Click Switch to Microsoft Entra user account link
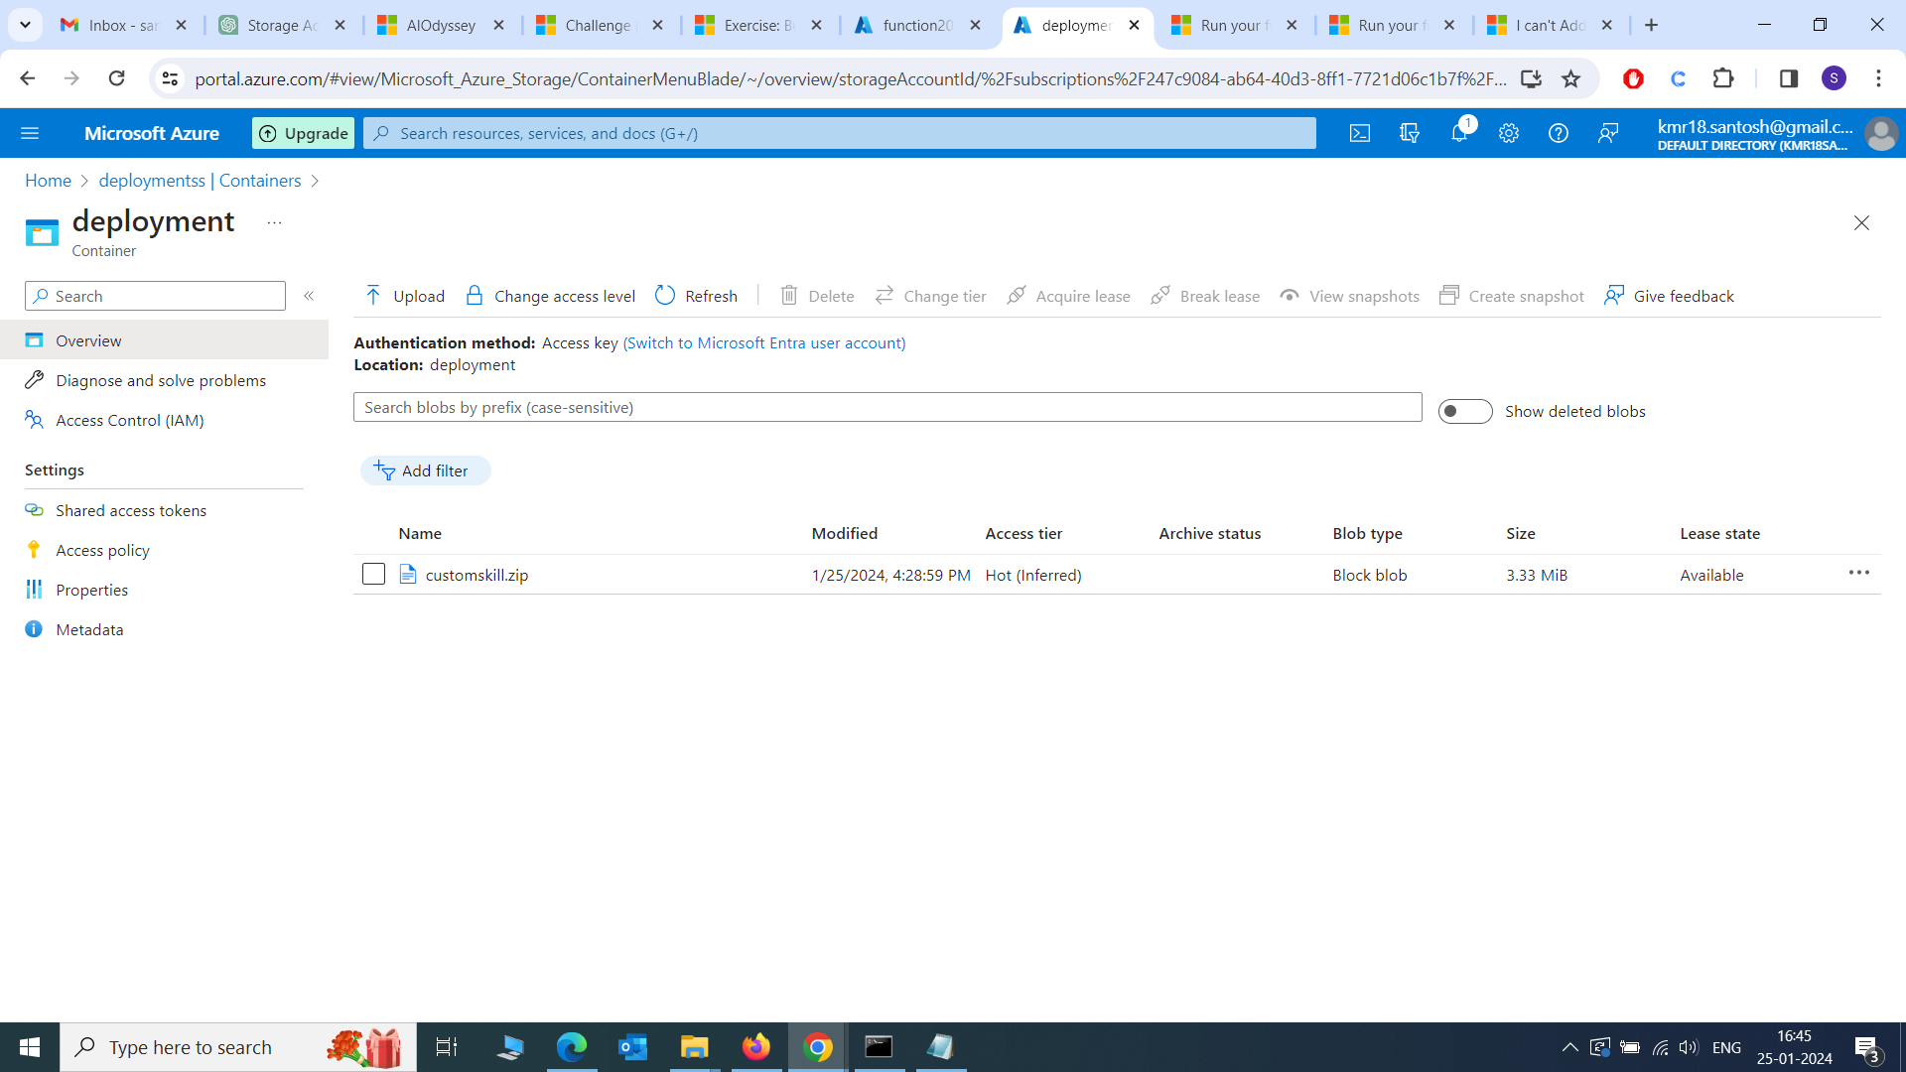The height and width of the screenshot is (1072, 1906). pos(763,342)
